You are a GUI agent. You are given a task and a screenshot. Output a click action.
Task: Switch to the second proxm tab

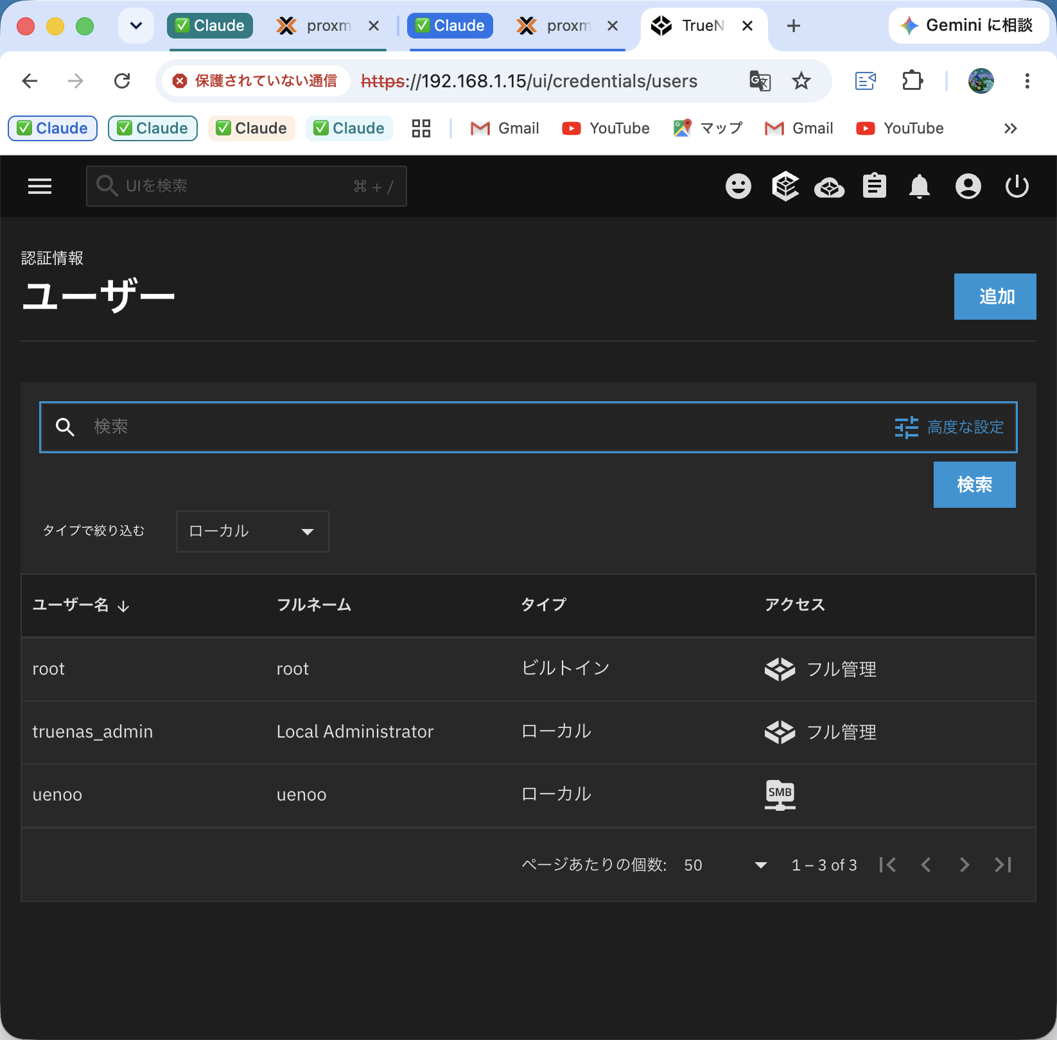coord(568,26)
